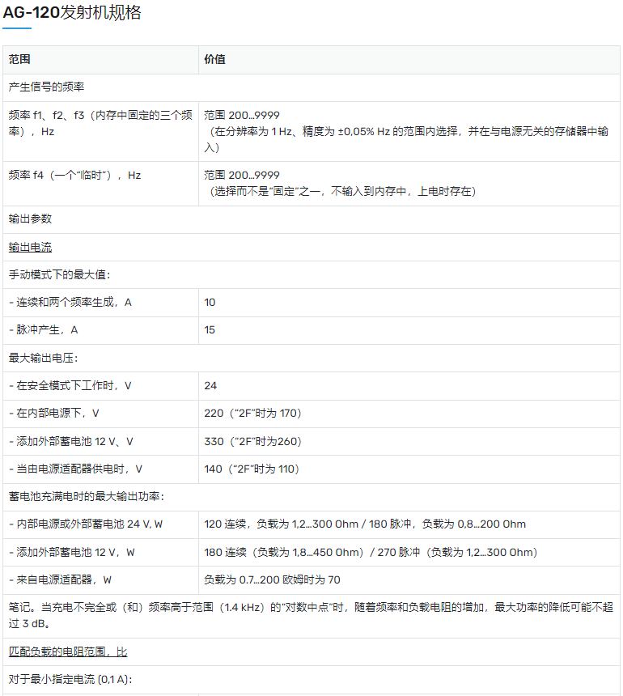Screen dimensions: 623x696
Task: Click value 15 for 脉冲产生
Action: point(210,329)
